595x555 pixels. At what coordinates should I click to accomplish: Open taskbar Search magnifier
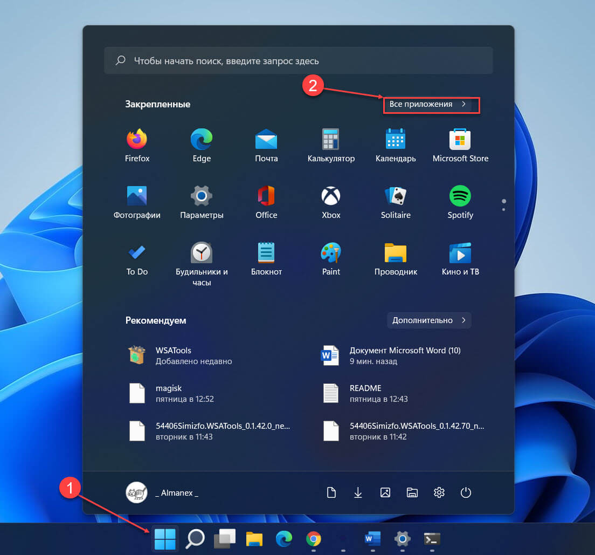point(195,539)
